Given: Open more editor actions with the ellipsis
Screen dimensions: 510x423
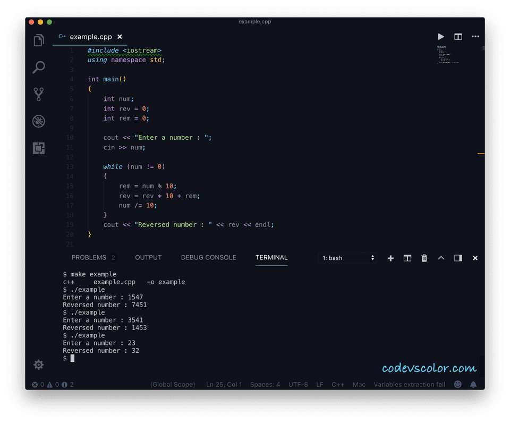Looking at the screenshot, I should tap(475, 37).
